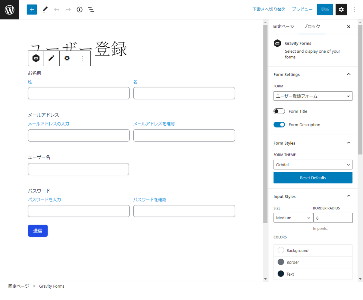Click the Reset Defaults button
This screenshot has height=300, width=363.
point(313,178)
